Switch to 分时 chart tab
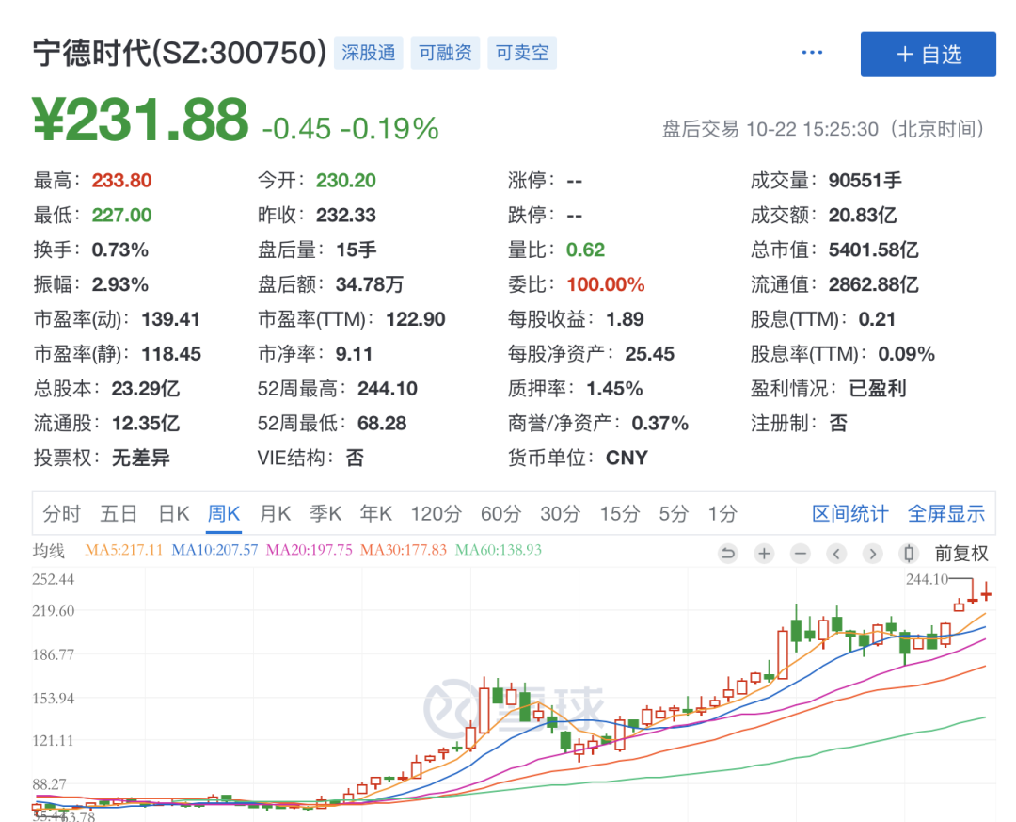This screenshot has width=1016, height=822. pyautogui.click(x=61, y=514)
